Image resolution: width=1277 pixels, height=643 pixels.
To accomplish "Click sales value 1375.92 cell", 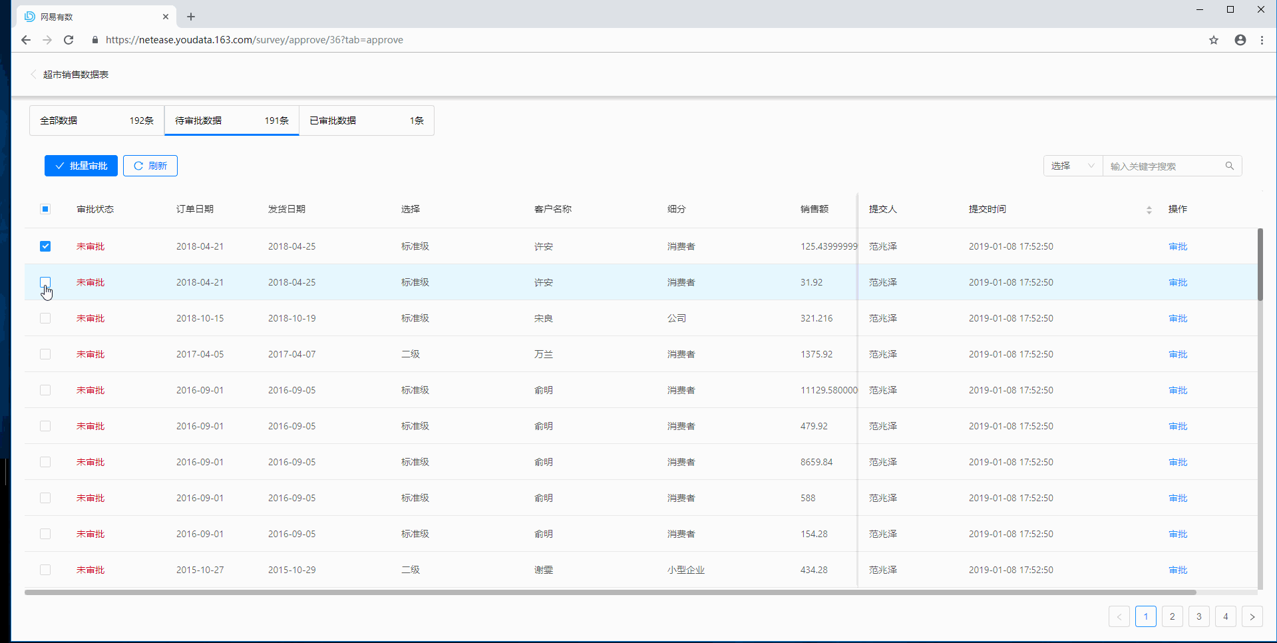I will (x=817, y=354).
